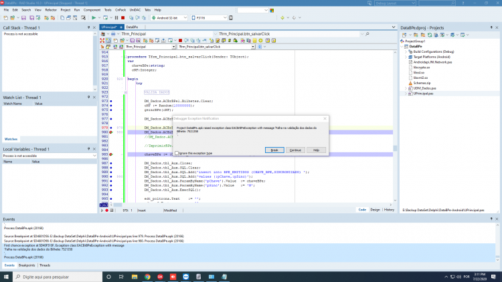
Task: Click the editor vertical scrollbar thumb
Action: [x=395, y=148]
